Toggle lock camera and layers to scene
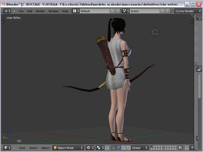Screen dimensions: 203x152 [181, 148]
